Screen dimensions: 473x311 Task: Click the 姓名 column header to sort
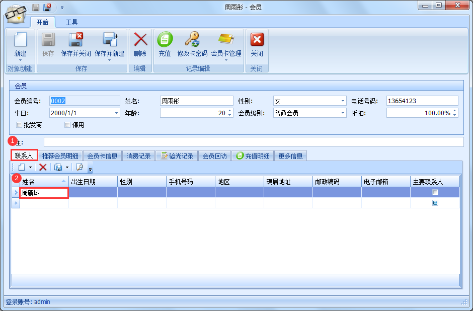[40, 182]
